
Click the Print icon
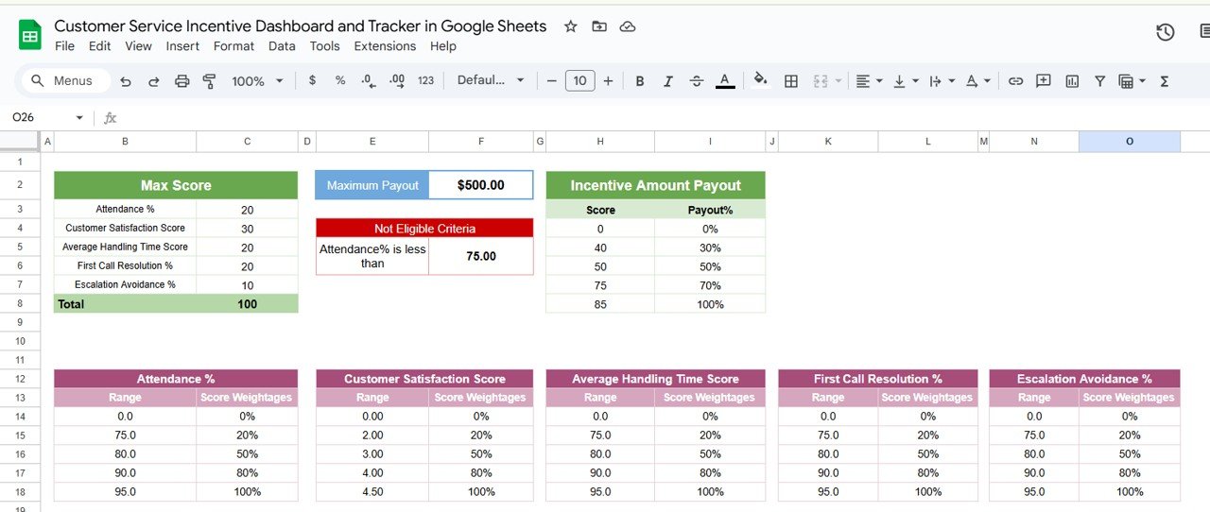pyautogui.click(x=182, y=81)
